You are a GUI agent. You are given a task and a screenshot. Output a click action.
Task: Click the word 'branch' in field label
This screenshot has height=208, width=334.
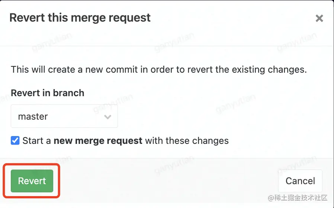68,93
